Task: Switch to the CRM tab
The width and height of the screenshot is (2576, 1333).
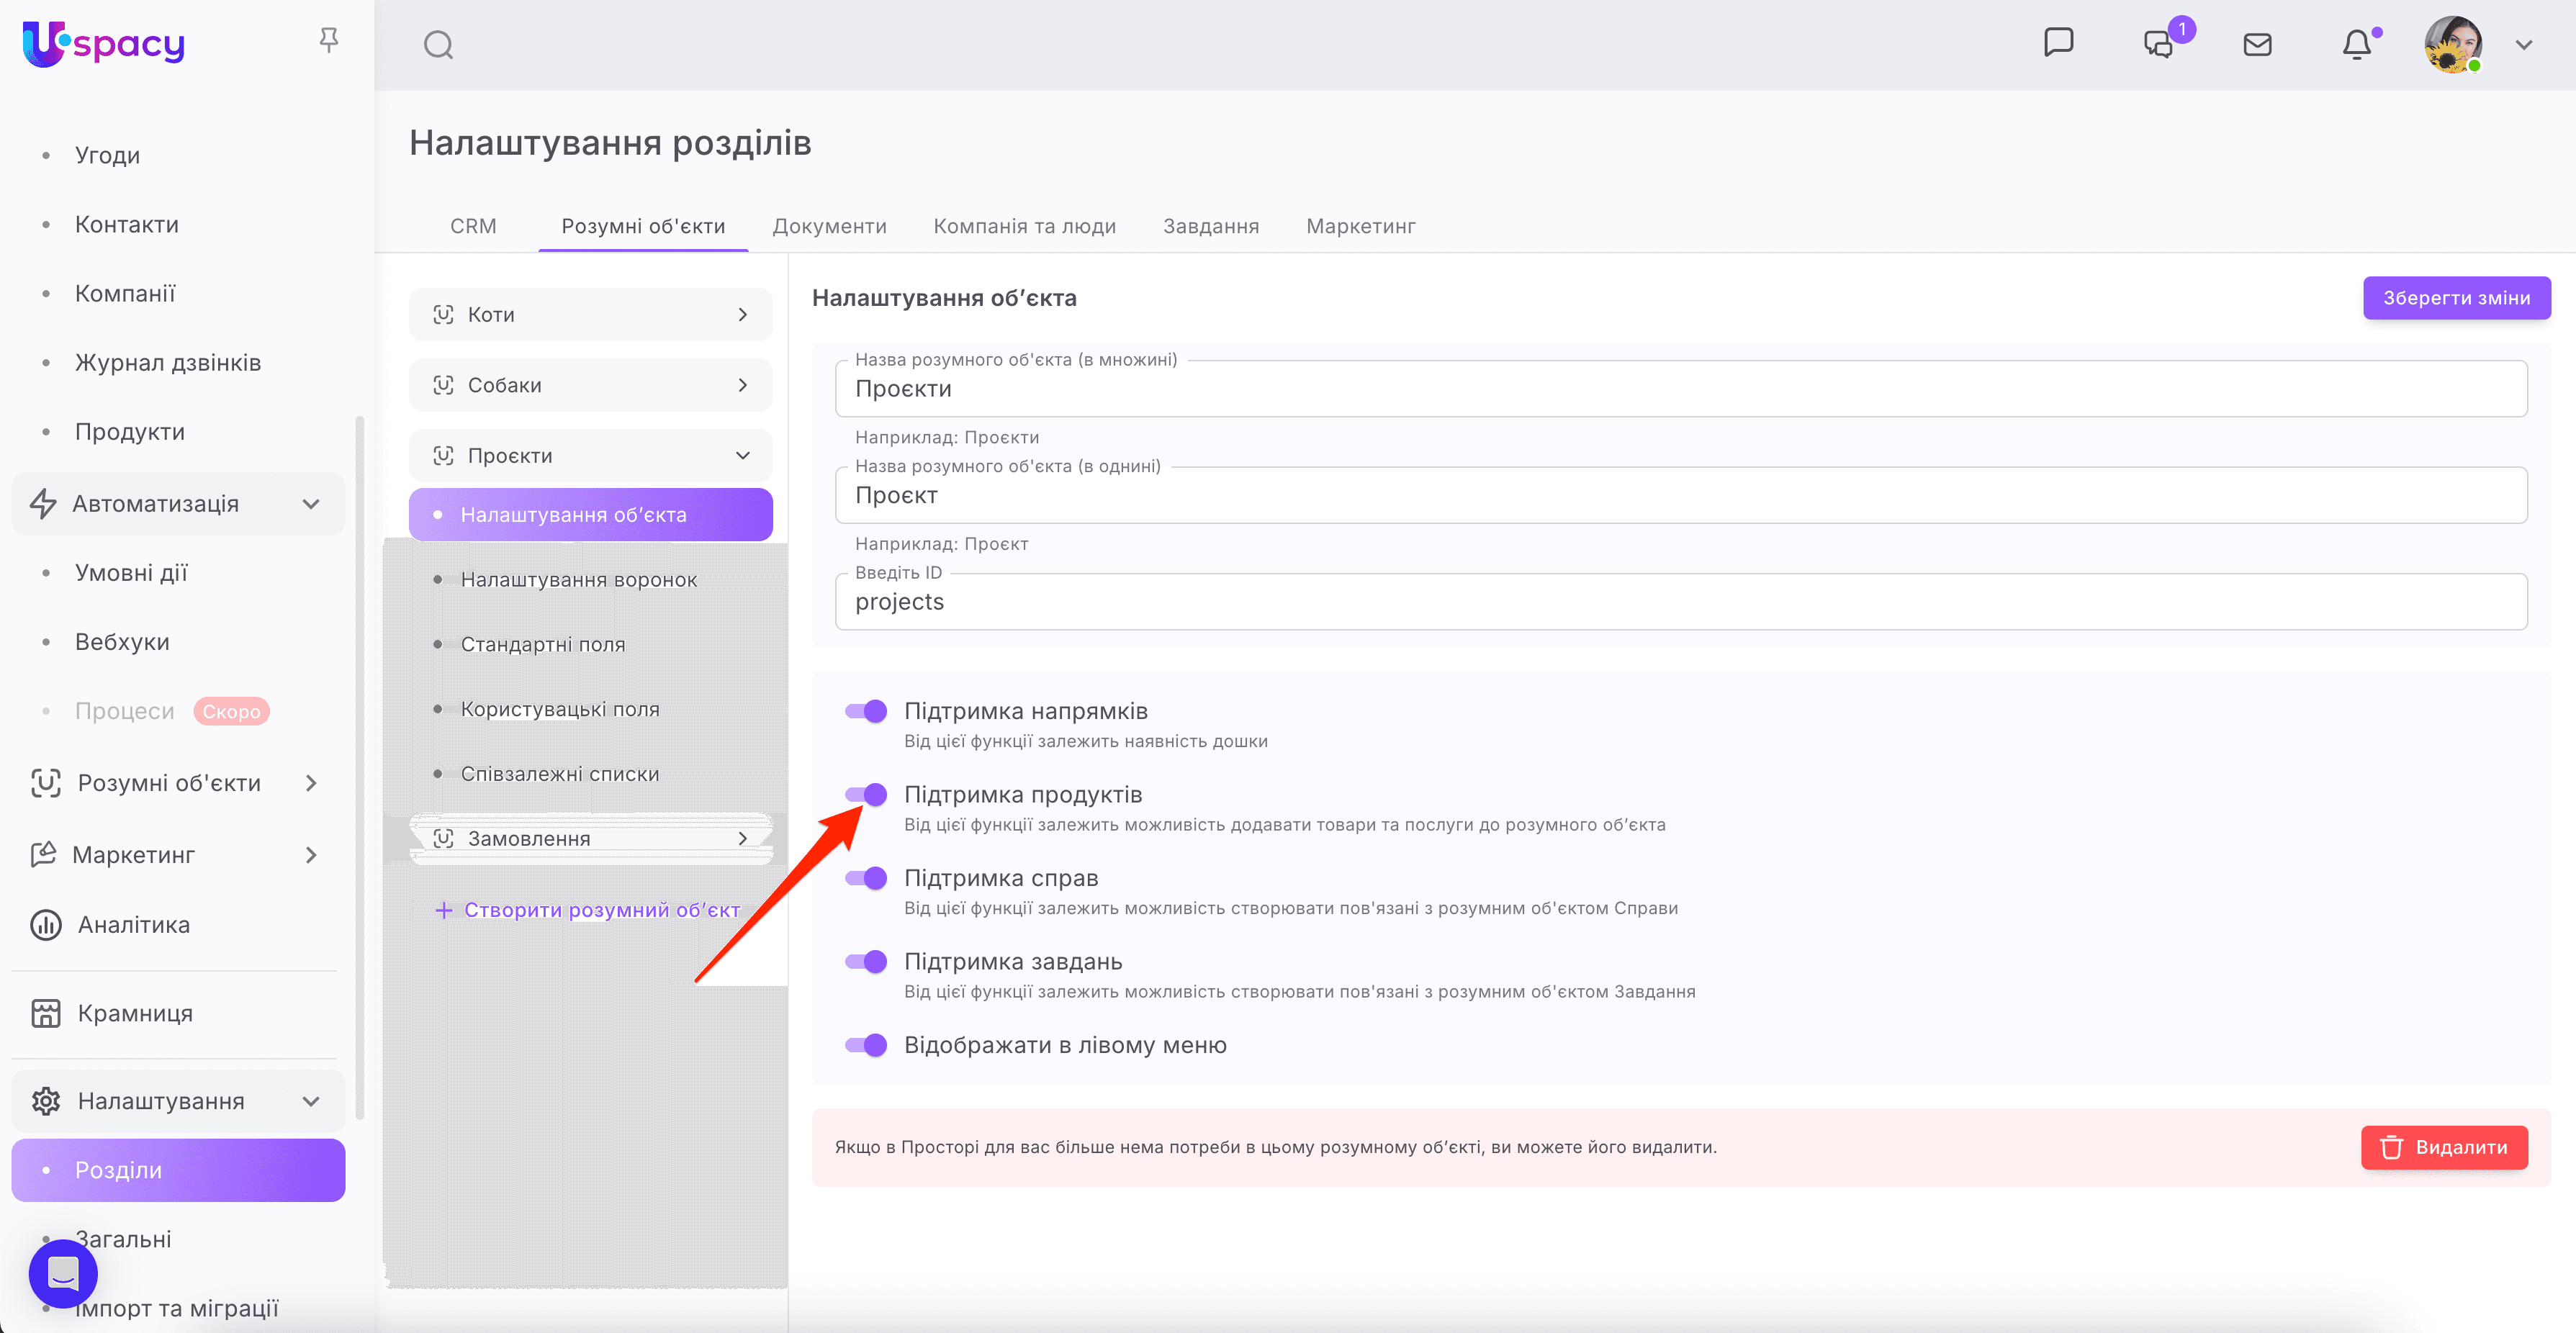Action: (473, 226)
